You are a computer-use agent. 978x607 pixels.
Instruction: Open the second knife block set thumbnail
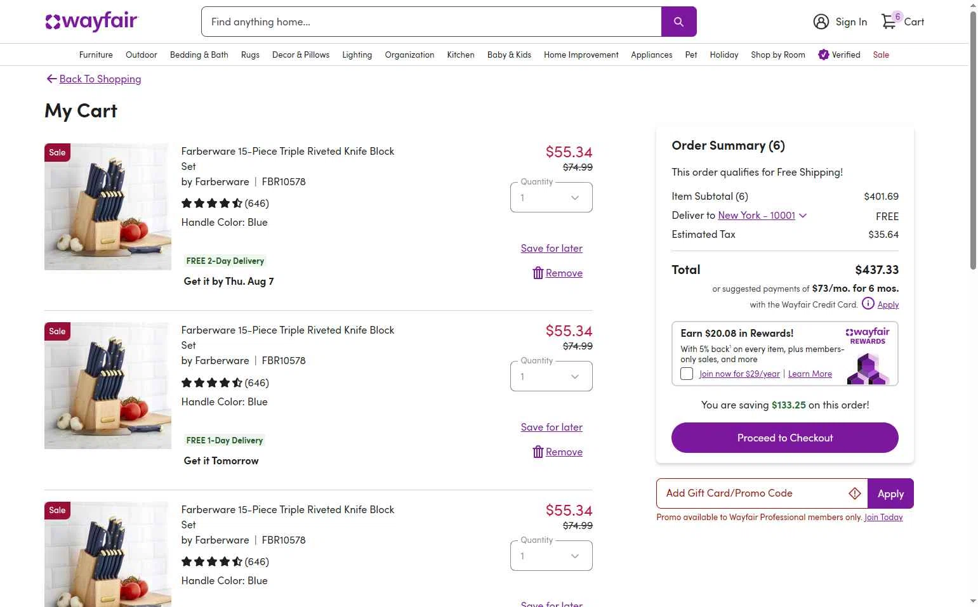tap(108, 386)
